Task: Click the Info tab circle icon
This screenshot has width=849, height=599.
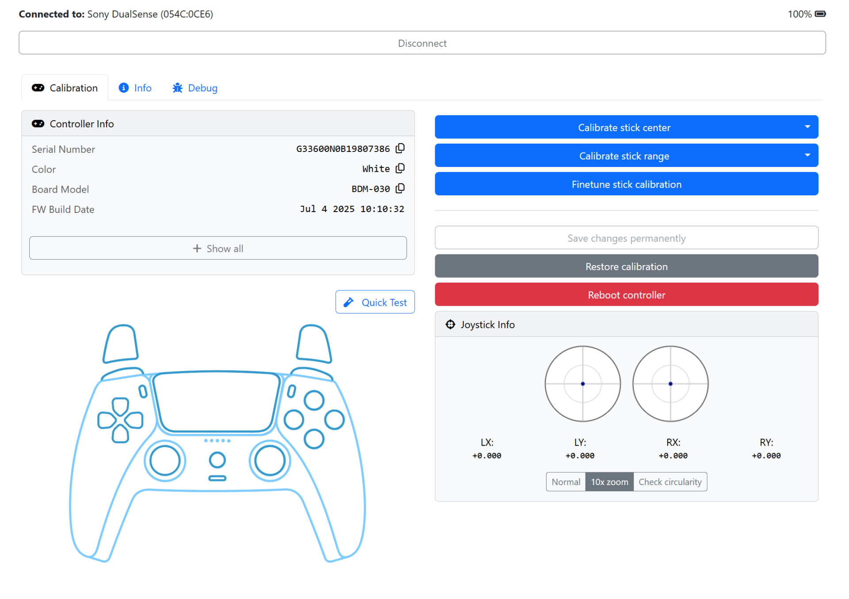Action: tap(124, 88)
